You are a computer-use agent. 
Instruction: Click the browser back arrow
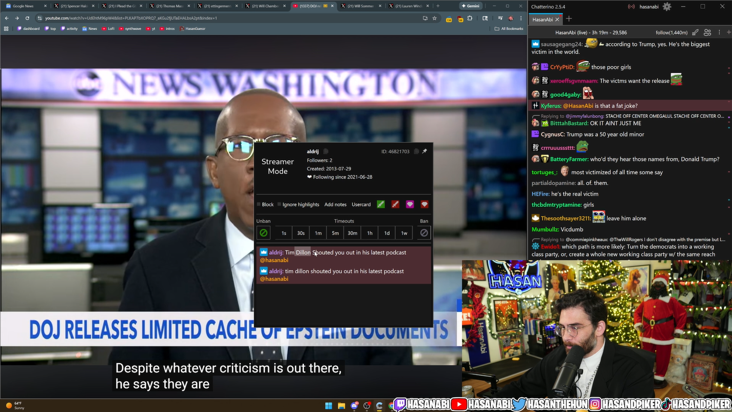(x=7, y=18)
